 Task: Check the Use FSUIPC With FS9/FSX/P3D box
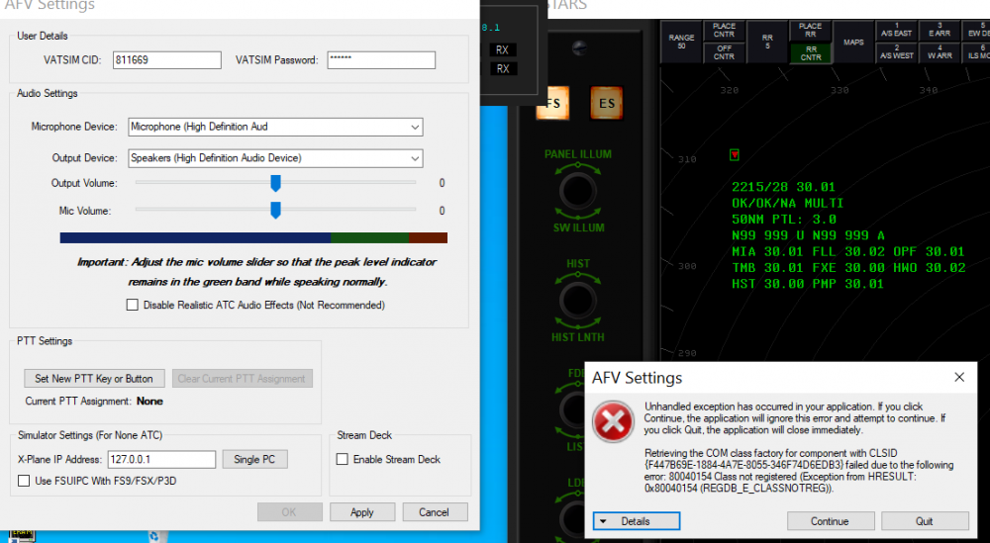click(25, 481)
